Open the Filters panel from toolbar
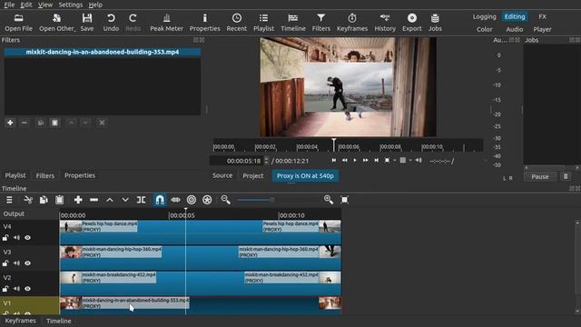 click(320, 22)
